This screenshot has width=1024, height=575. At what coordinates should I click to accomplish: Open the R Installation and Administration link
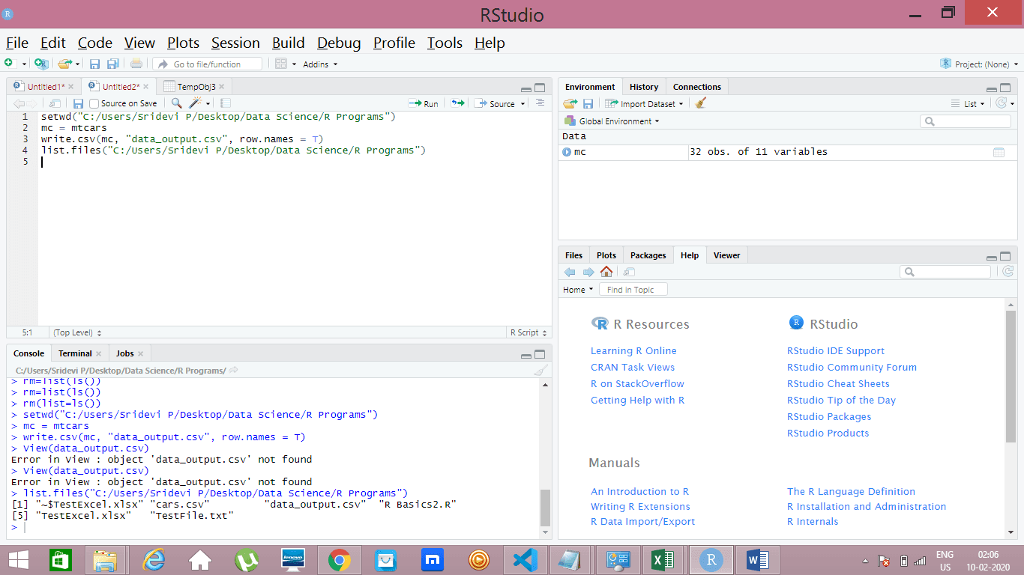(867, 507)
